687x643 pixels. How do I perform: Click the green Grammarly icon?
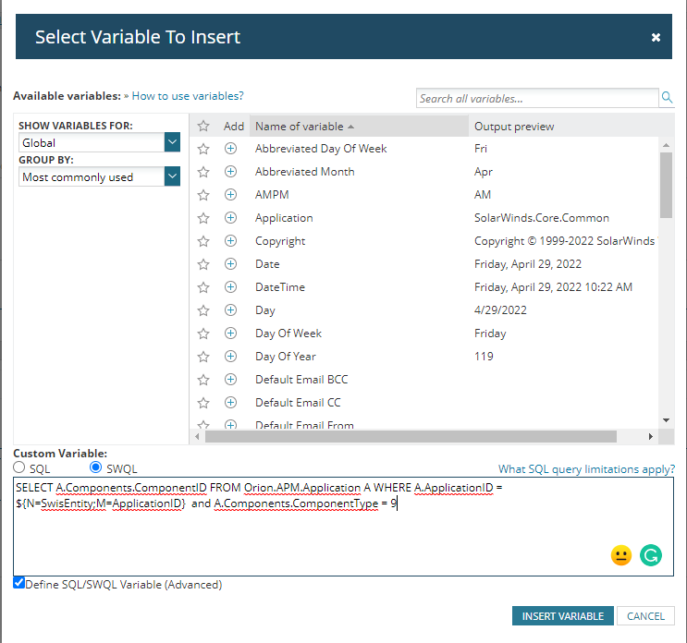651,555
